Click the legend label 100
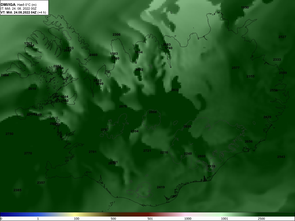Screen dimensions: 295x221 pos(77,219)
